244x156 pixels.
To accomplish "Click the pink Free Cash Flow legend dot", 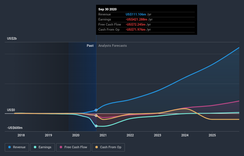I will click(x=61, y=147).
